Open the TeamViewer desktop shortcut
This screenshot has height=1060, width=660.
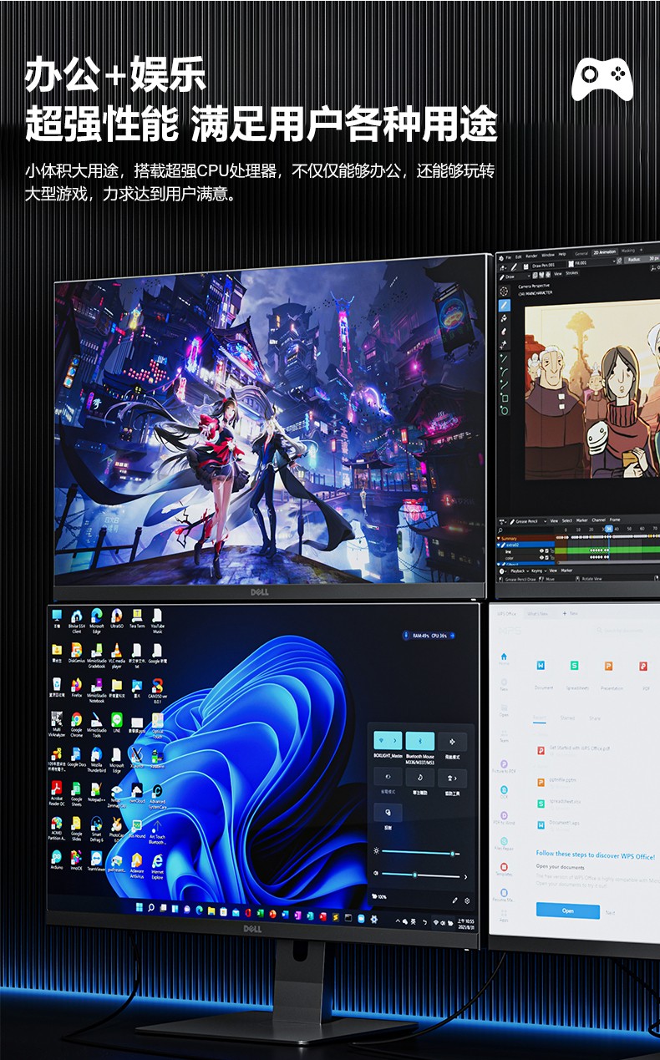point(96,860)
